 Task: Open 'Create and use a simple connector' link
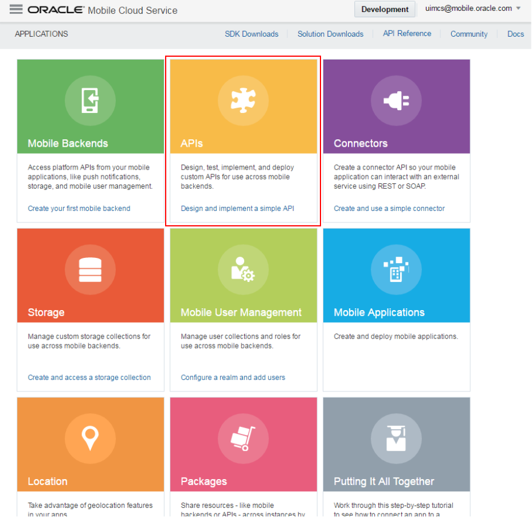point(389,208)
